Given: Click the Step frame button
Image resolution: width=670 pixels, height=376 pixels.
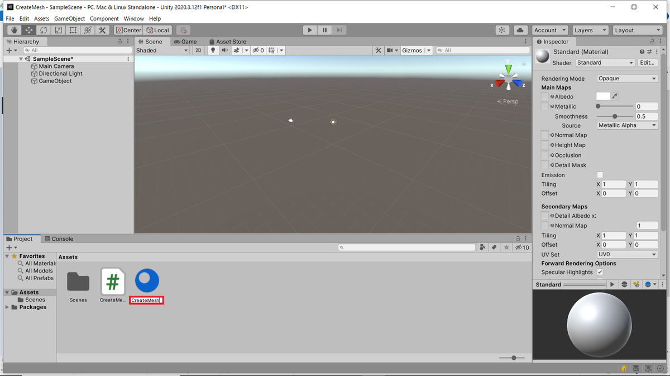Looking at the screenshot, I should [x=339, y=30].
